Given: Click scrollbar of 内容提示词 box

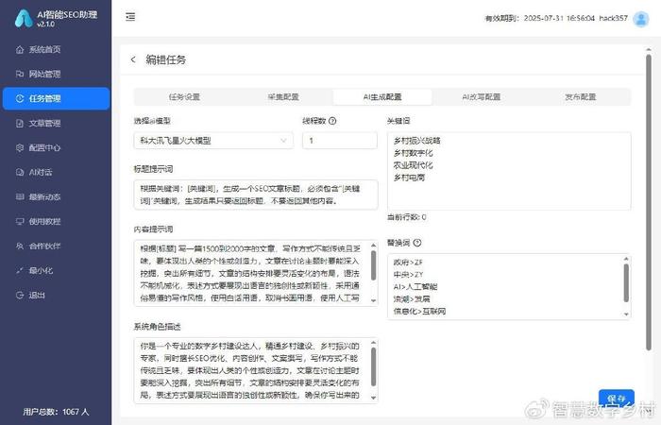Looking at the screenshot, I should tap(374, 265).
